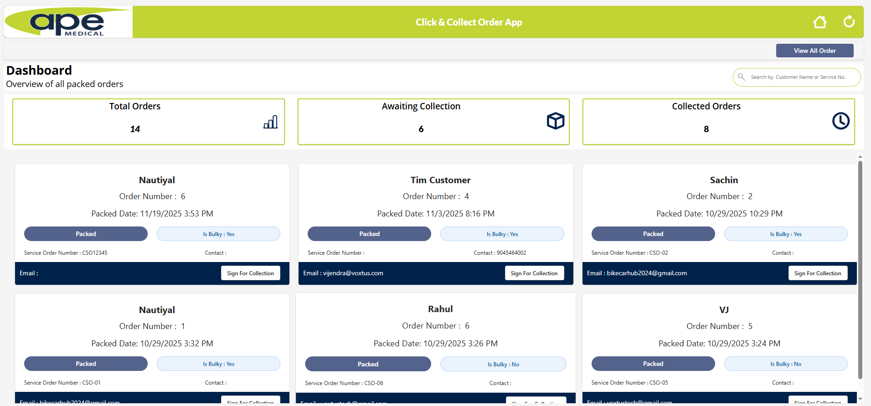Screen dimensions: 871x406
Task: Click the Total Orders bar chart icon
Action: 270,122
